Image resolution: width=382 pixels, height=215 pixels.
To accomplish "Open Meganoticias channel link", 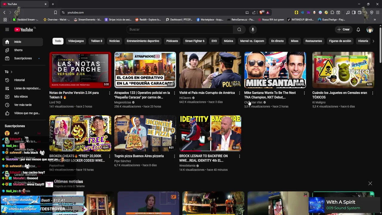I will point(123,102).
